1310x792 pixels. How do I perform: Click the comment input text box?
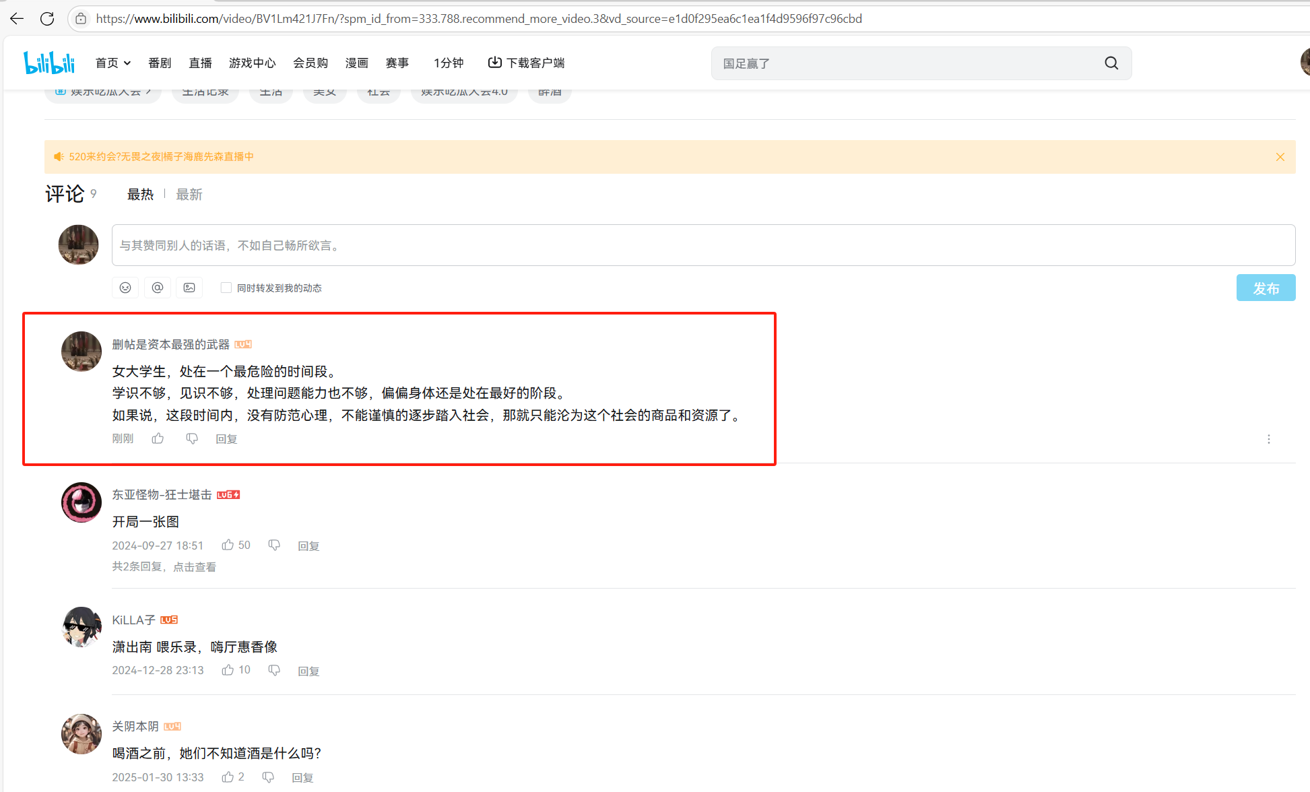click(x=703, y=245)
